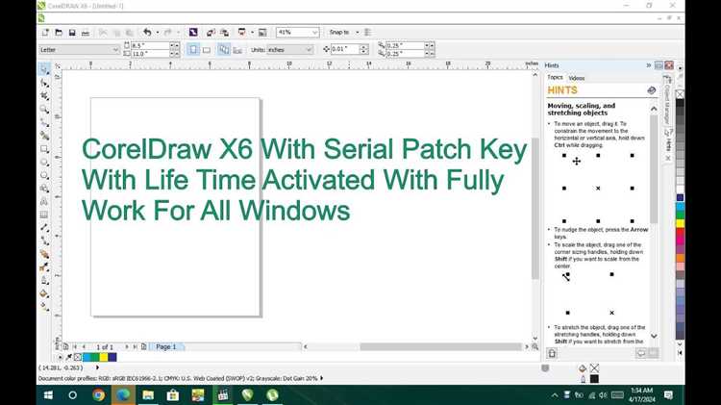Pick the green swatch in document palette

click(x=95, y=357)
